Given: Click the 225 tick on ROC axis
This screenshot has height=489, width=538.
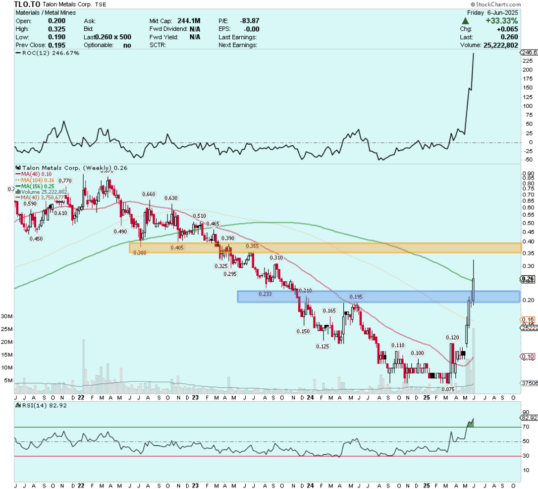Looking at the screenshot, I should point(527,61).
